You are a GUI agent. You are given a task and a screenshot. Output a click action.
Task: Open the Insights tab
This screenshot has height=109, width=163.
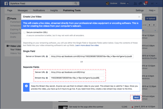(53, 10)
